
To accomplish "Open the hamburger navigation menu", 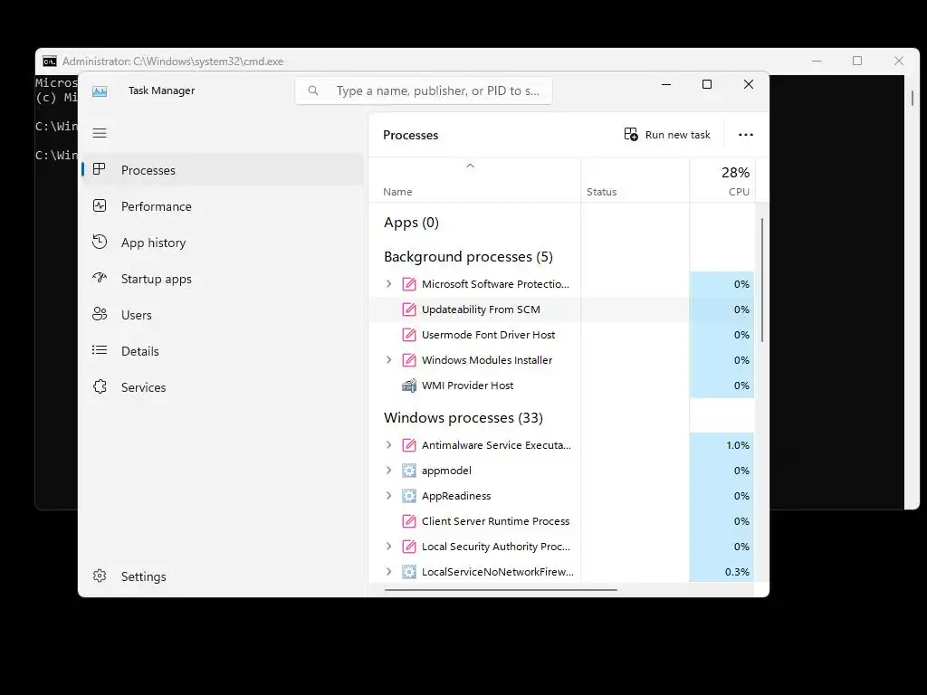I will pyautogui.click(x=100, y=133).
